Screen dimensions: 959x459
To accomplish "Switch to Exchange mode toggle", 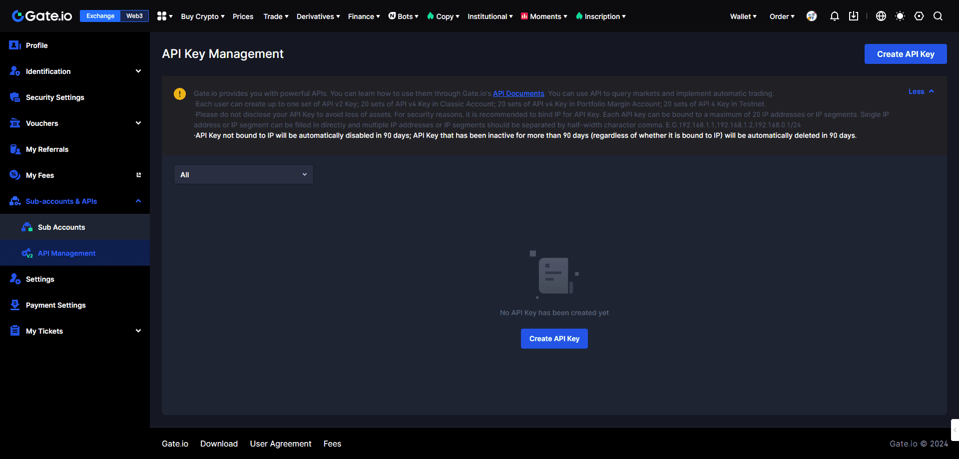I will (100, 16).
